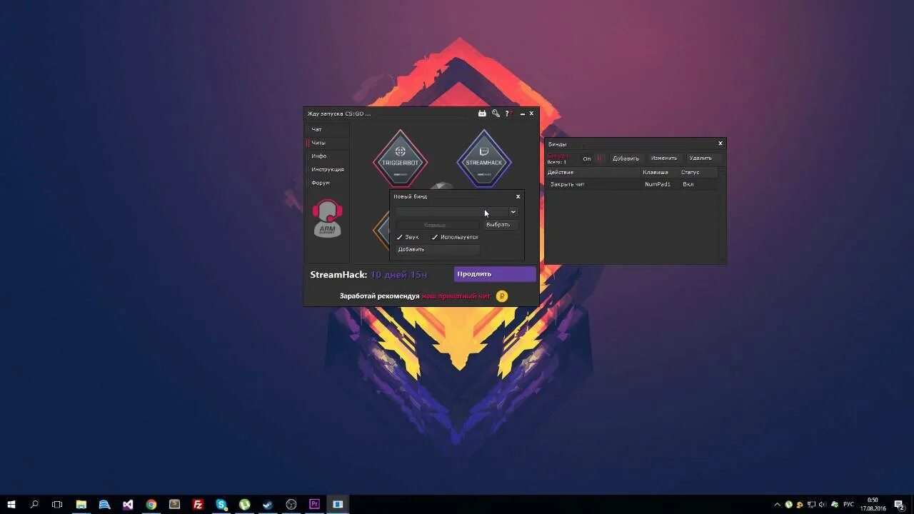Screen dimensions: 914x514
Task: Show hidden system tray icons
Action: 778,504
